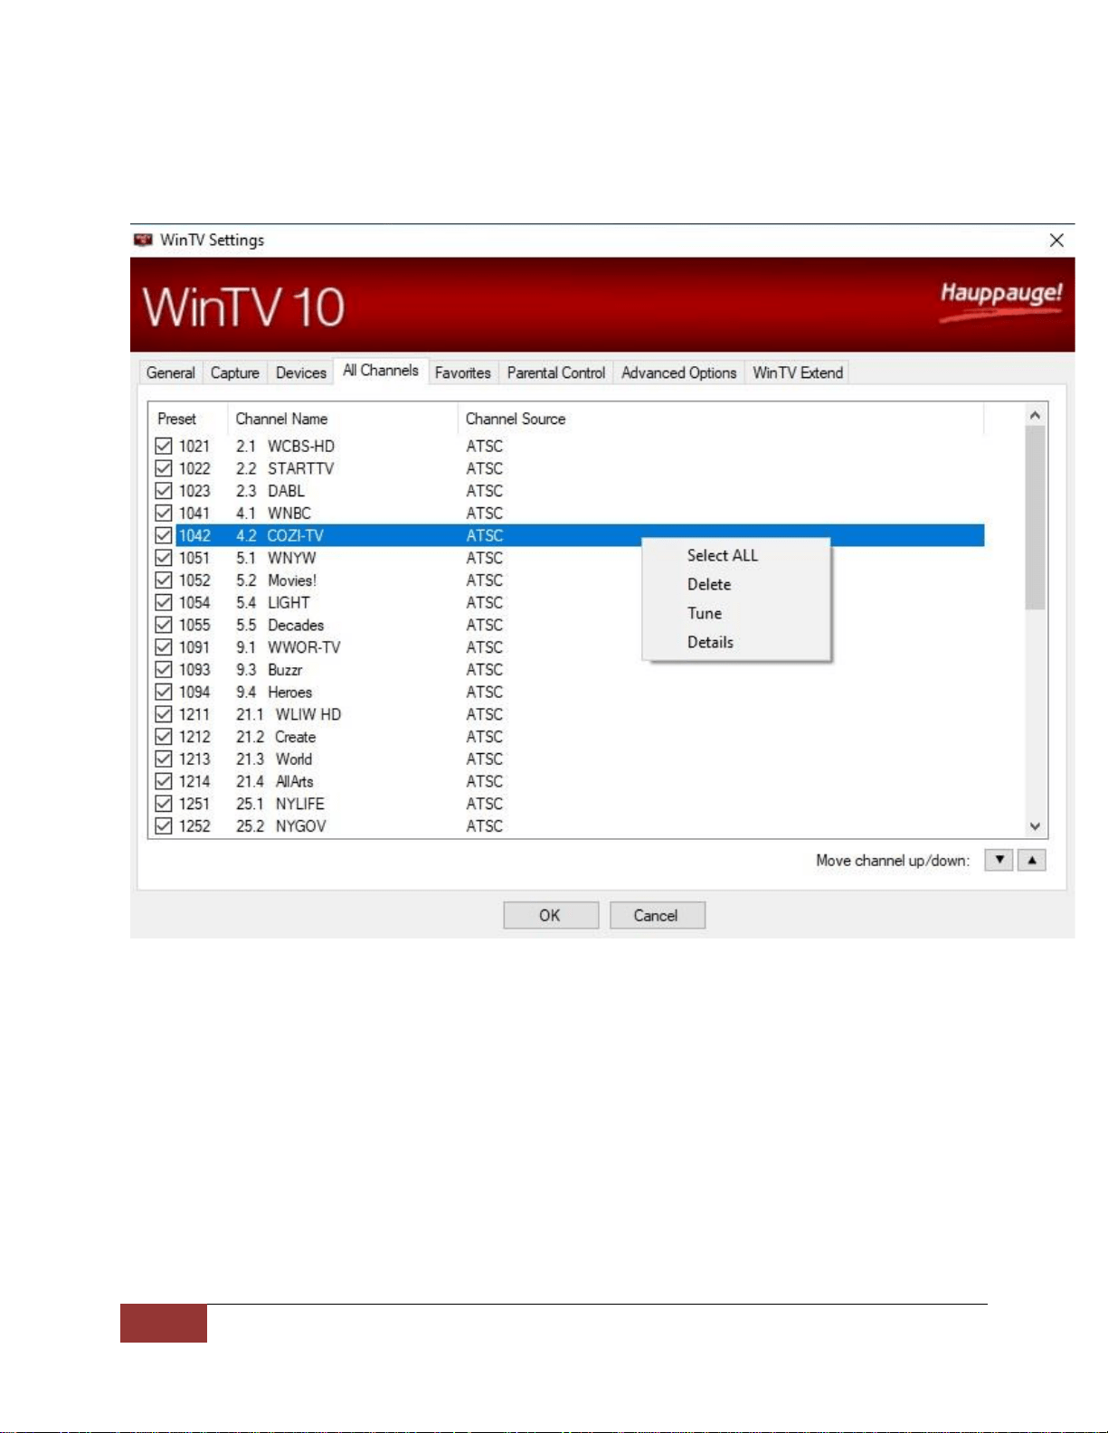The width and height of the screenshot is (1108, 1433).
Task: Open the Devices tab
Action: pyautogui.click(x=300, y=372)
